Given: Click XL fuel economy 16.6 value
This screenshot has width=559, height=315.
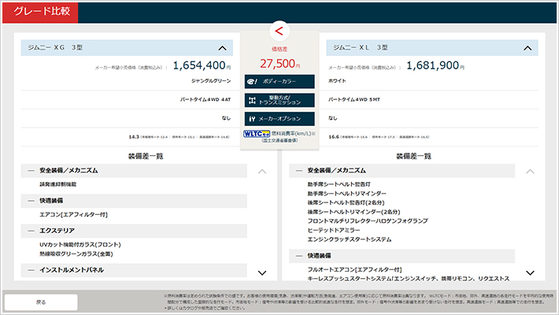Looking at the screenshot, I should click(334, 136).
